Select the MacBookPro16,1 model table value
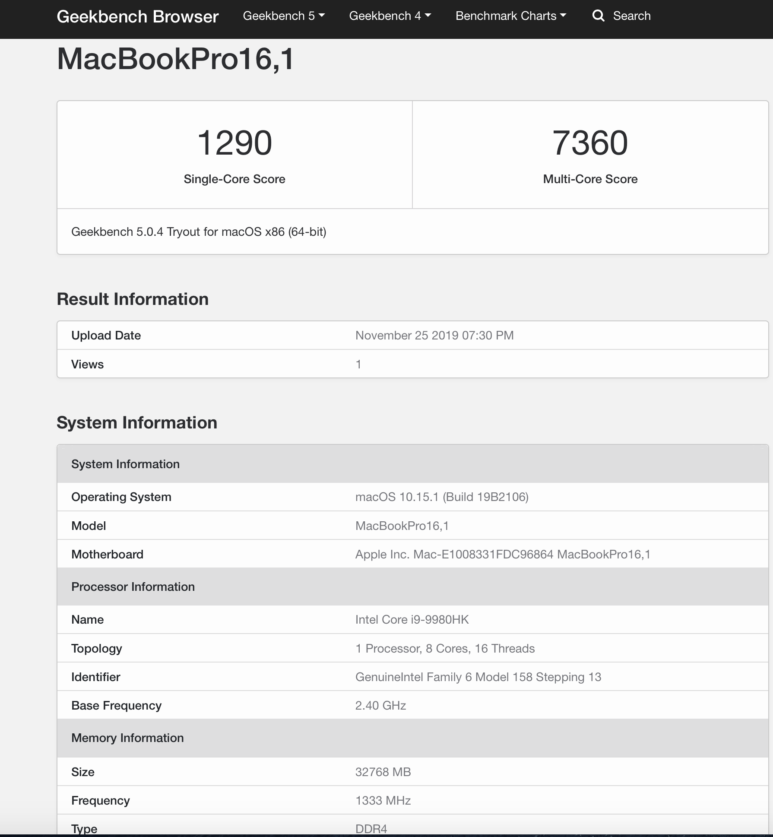The height and width of the screenshot is (837, 773). (x=402, y=526)
